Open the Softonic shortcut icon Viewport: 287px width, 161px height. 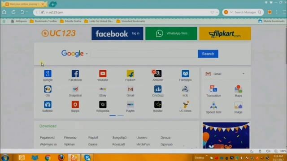point(48,105)
